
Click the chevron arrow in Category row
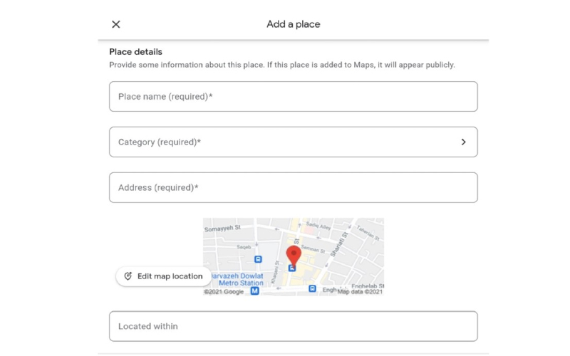pyautogui.click(x=463, y=142)
